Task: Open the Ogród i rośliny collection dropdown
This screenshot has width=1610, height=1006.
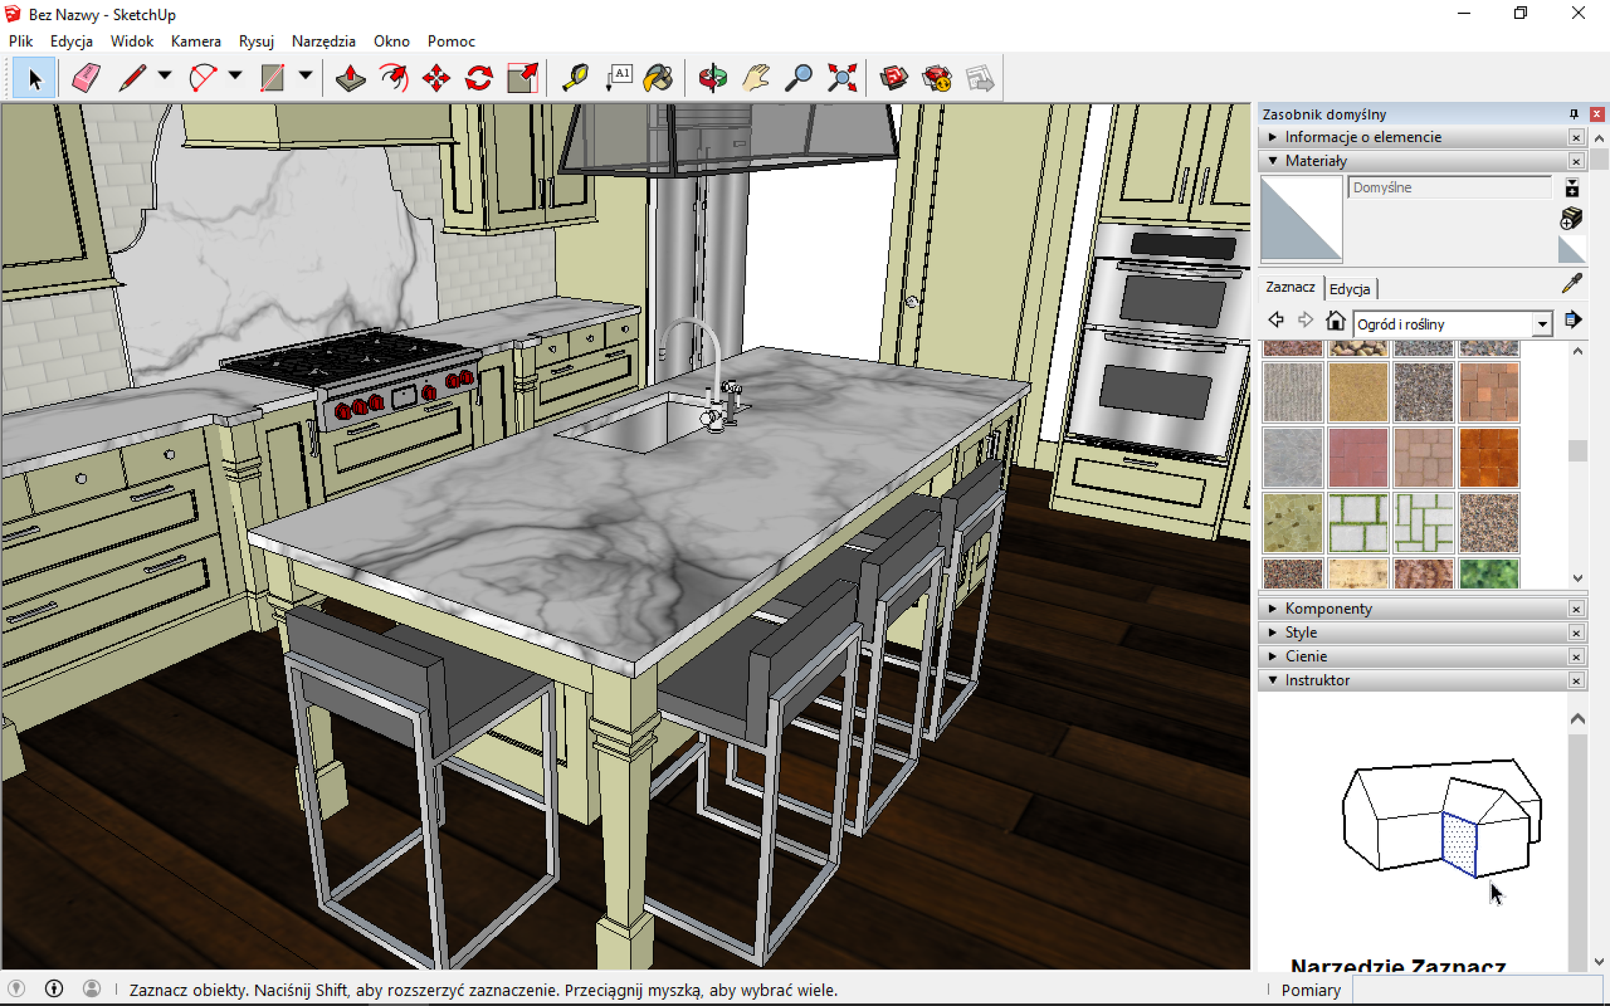Action: pos(1543,323)
